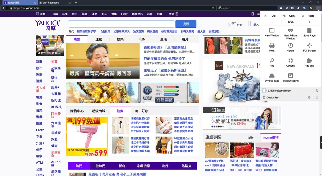Click the S extension toolbar icon

point(311,8)
